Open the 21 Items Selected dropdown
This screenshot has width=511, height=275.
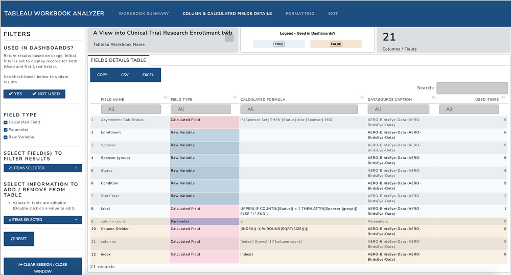click(x=43, y=168)
